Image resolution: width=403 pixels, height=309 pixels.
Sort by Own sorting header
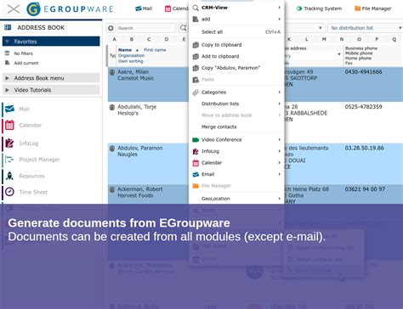130,61
